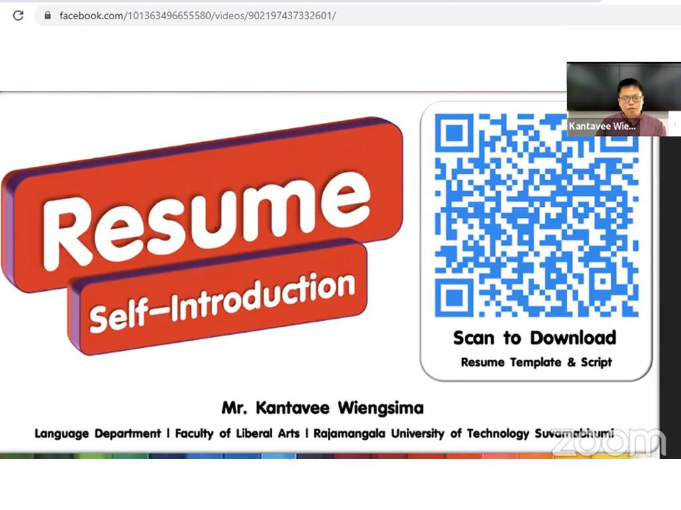Click the top-left QR finder square

pyautogui.click(x=454, y=132)
